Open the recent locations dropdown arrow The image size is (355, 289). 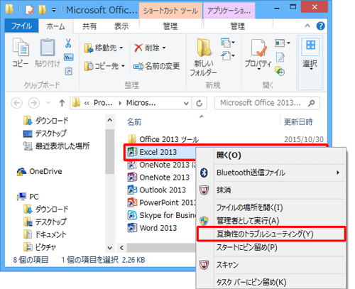pos(48,103)
